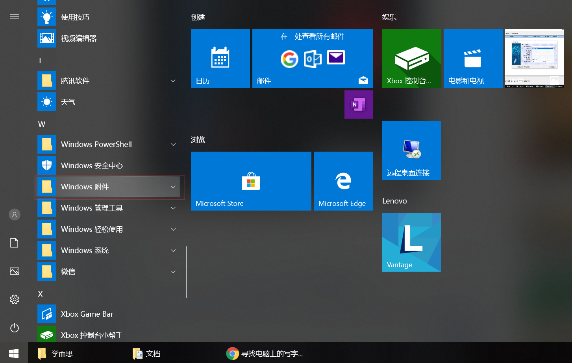This screenshot has width=572, height=363.
Task: Click the Windows 系统 folder icon
Action: [47, 250]
